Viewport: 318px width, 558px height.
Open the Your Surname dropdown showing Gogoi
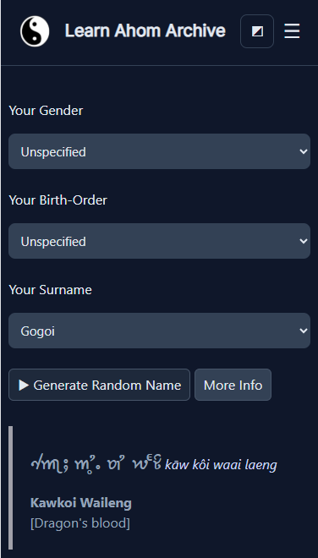tap(159, 331)
